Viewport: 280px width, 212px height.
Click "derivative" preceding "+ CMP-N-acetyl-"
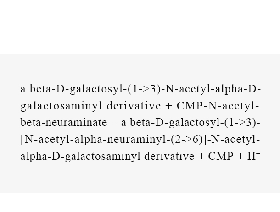134,105
